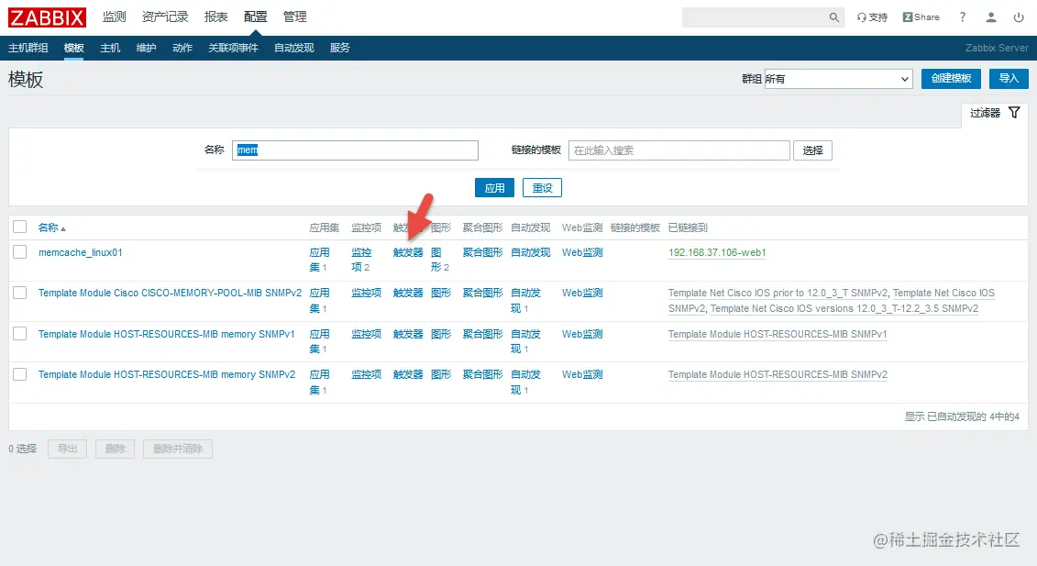This screenshot has height=566, width=1037.
Task: Click the 导入 button
Action: tap(1009, 78)
